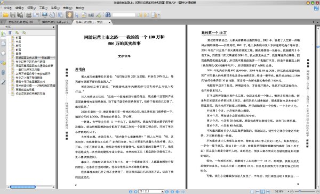
Task: Open bookmark 创业过程中的机会与选择
Action: click(x=30, y=62)
